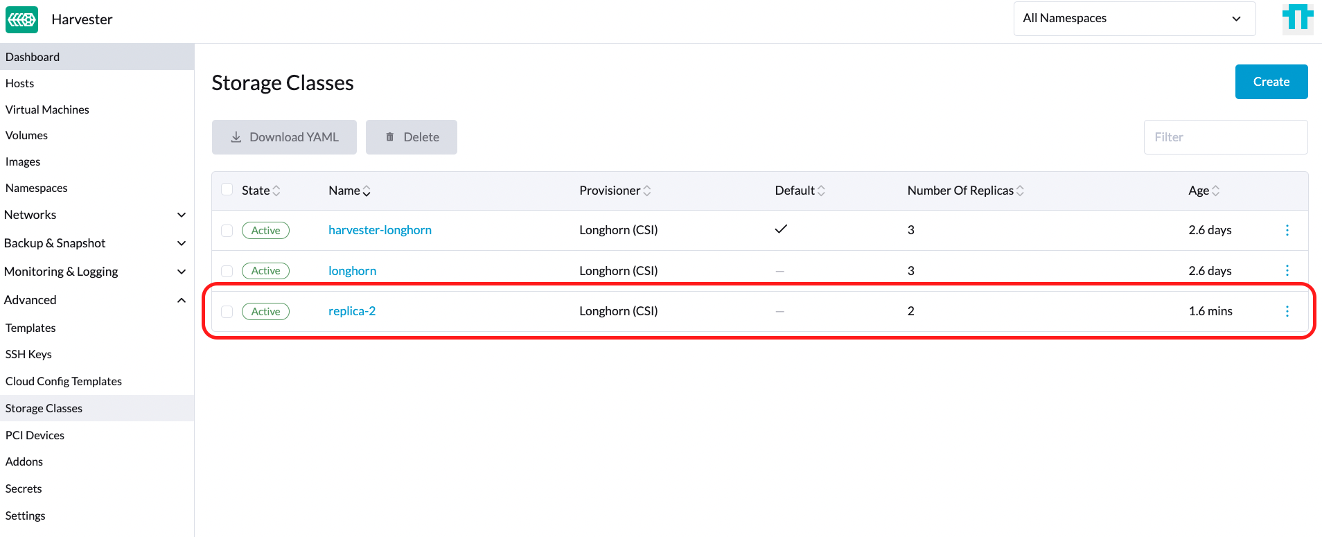Open actions menu for replica-2 row
This screenshot has height=537, width=1322.
(1287, 311)
